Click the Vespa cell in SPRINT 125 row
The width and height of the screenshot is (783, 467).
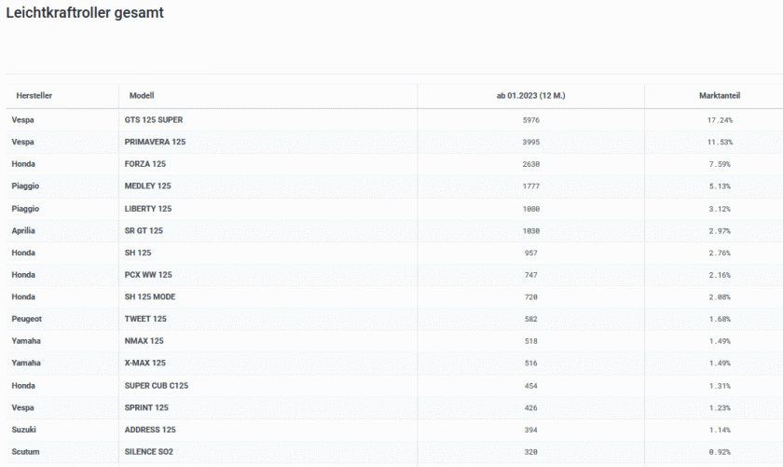pos(23,407)
